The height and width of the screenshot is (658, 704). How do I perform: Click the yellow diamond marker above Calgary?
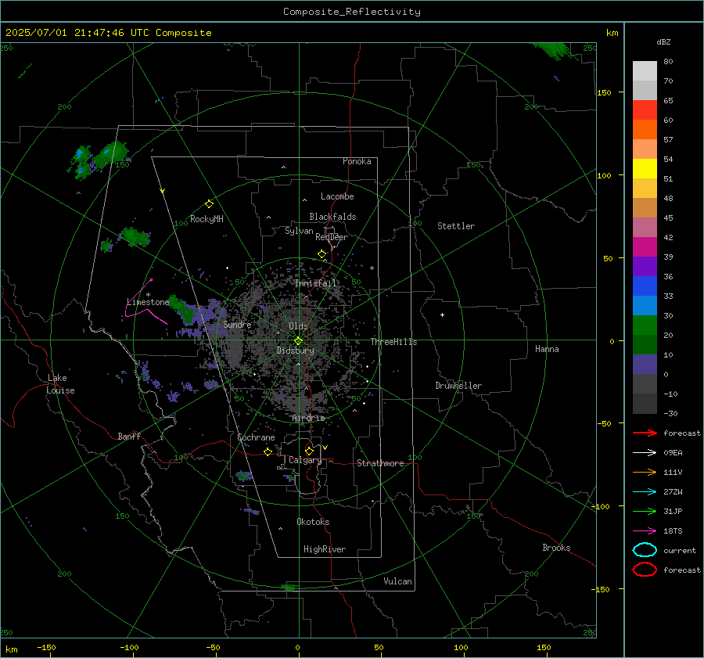click(x=309, y=451)
